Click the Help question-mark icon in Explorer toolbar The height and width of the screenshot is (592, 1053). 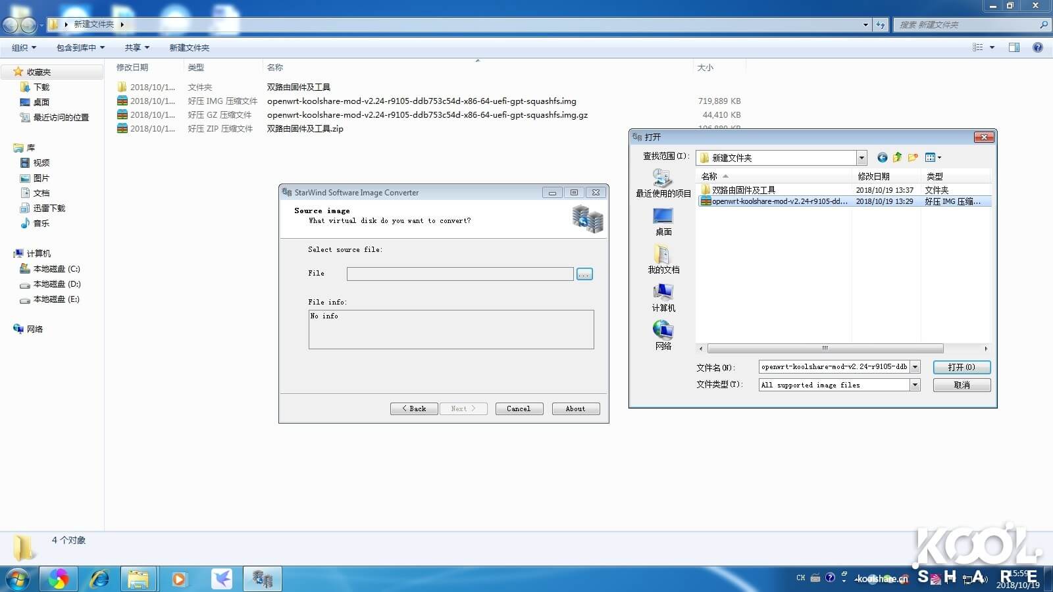pyautogui.click(x=1038, y=47)
